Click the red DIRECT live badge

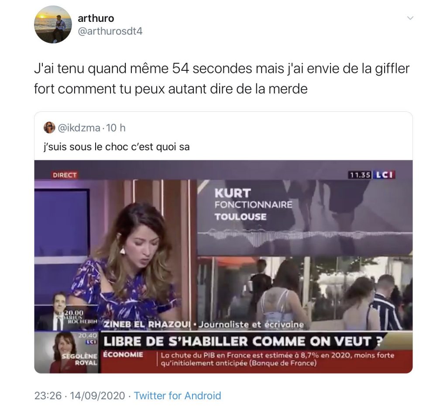(65, 175)
